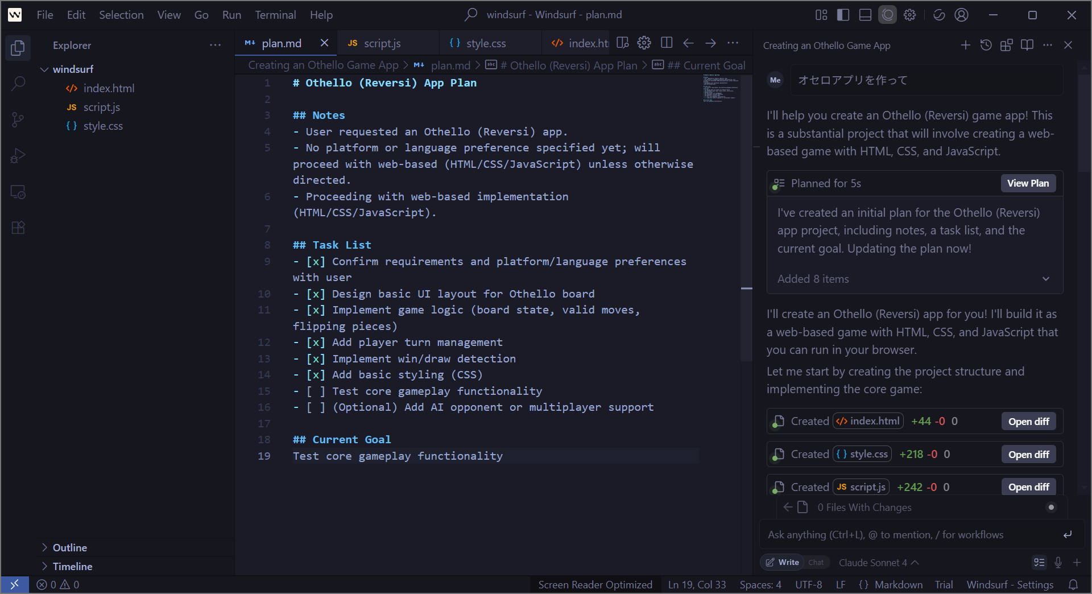The image size is (1092, 594).
Task: Open editor gear settings icon
Action: click(644, 43)
